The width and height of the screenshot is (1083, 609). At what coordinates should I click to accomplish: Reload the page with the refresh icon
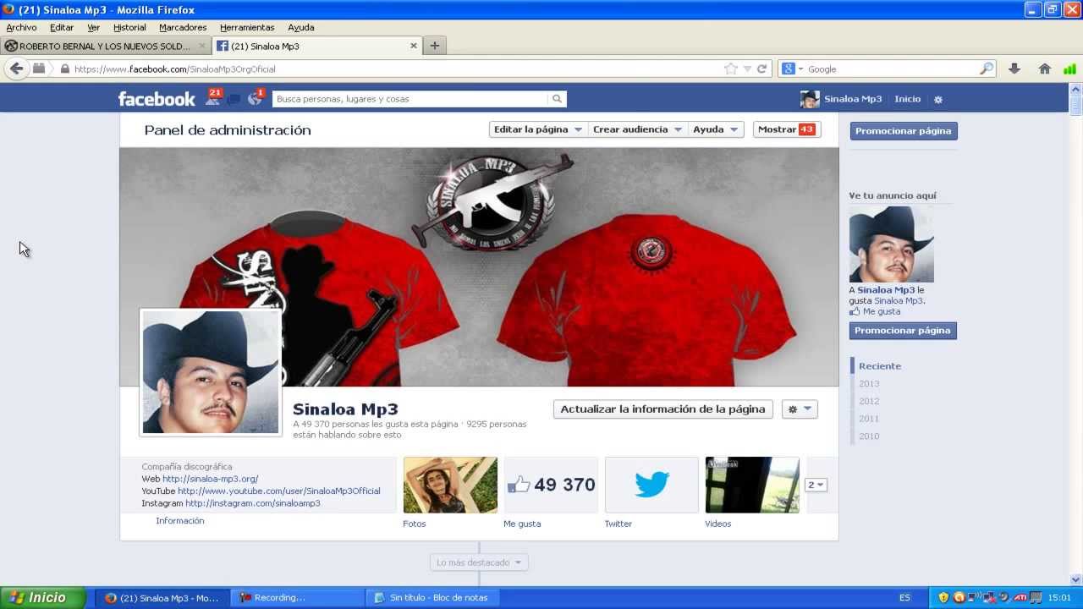click(761, 69)
